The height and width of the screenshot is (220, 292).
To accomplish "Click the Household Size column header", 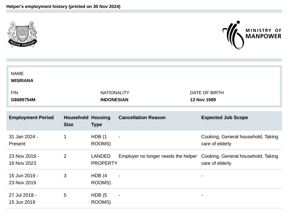I will pyautogui.click(x=76, y=121).
